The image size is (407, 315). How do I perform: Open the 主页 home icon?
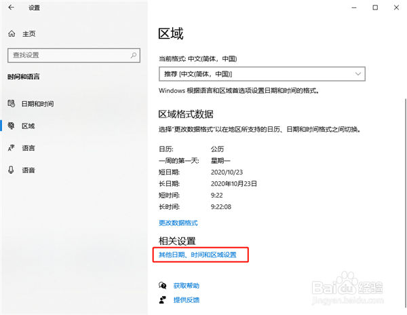pyautogui.click(x=12, y=34)
